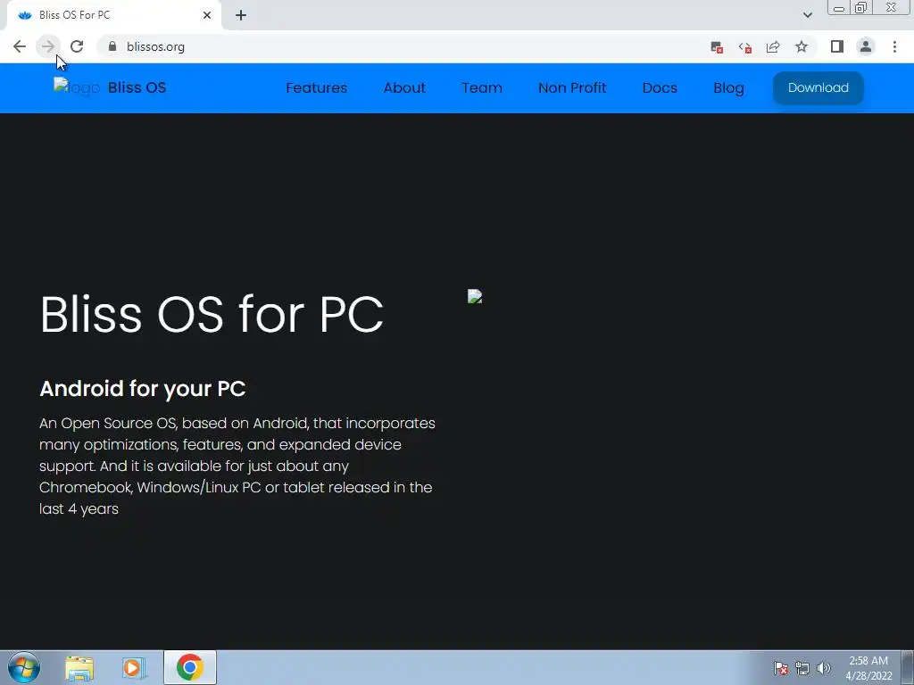The width and height of the screenshot is (914, 685).
Task: Open the Docs nav link
Action: [660, 88]
